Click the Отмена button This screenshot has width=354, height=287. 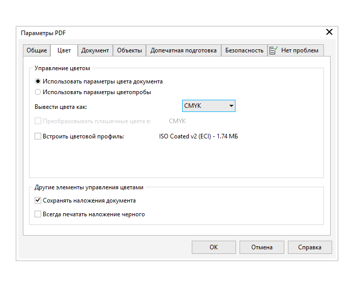coord(261,247)
